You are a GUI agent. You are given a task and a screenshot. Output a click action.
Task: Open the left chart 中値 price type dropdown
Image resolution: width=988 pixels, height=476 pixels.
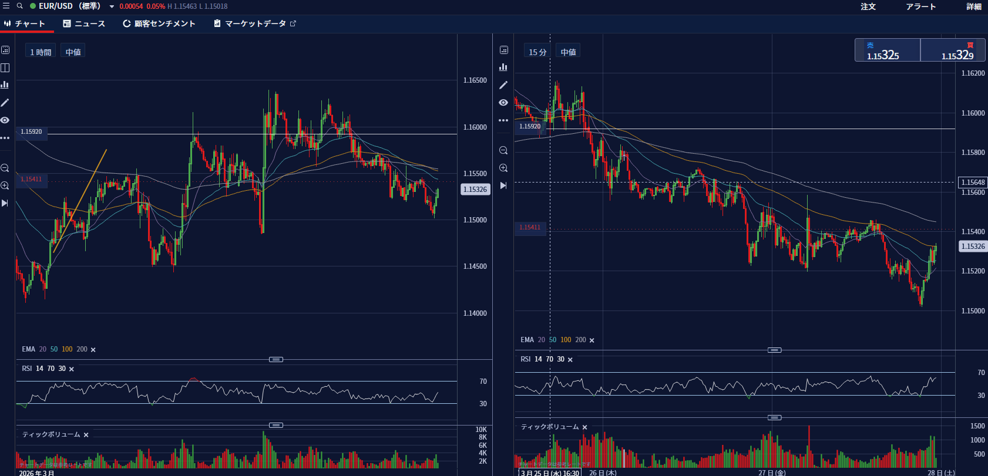(73, 52)
